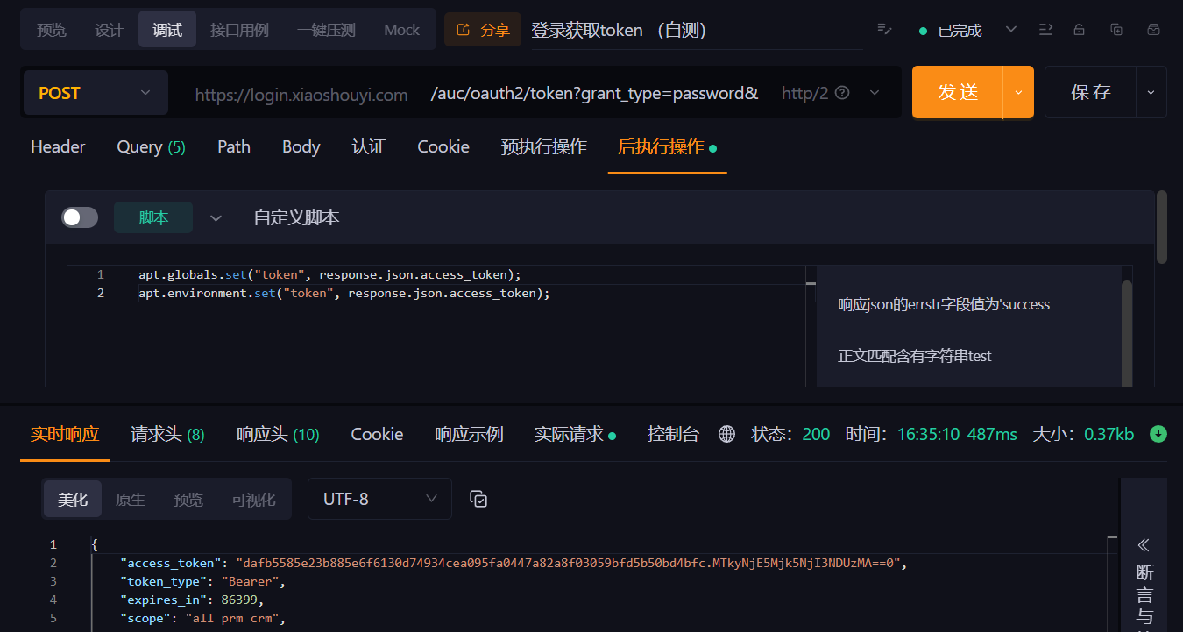Select the 可视化 response view
This screenshot has width=1183, height=632.
click(253, 499)
